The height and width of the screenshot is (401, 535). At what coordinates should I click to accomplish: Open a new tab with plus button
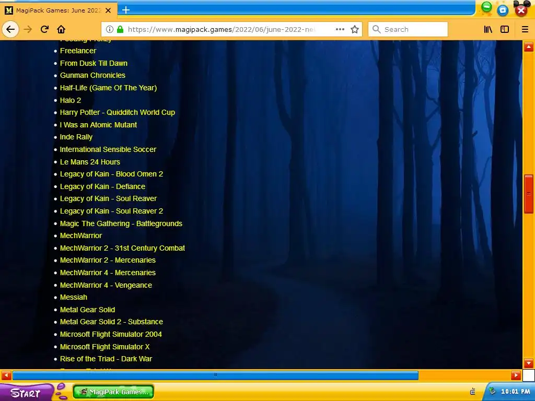(126, 10)
